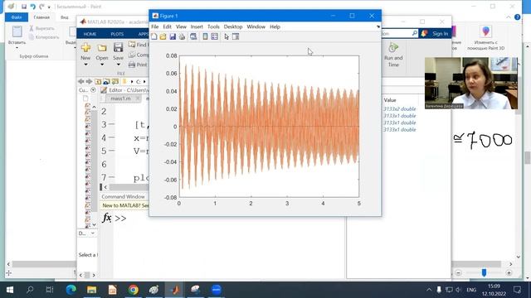Click MATLAB Run and Time icon
This screenshot has height=298, width=531.
pyautogui.click(x=393, y=48)
